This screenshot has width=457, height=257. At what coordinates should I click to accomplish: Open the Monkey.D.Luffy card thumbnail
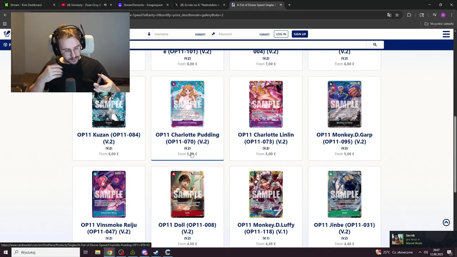pos(266,194)
